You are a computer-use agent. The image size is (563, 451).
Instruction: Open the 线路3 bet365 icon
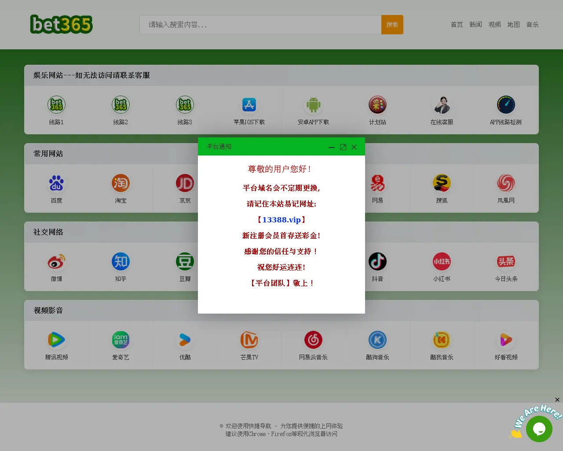point(185,105)
